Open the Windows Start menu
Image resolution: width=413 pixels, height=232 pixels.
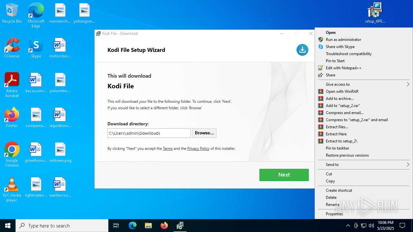(8, 226)
